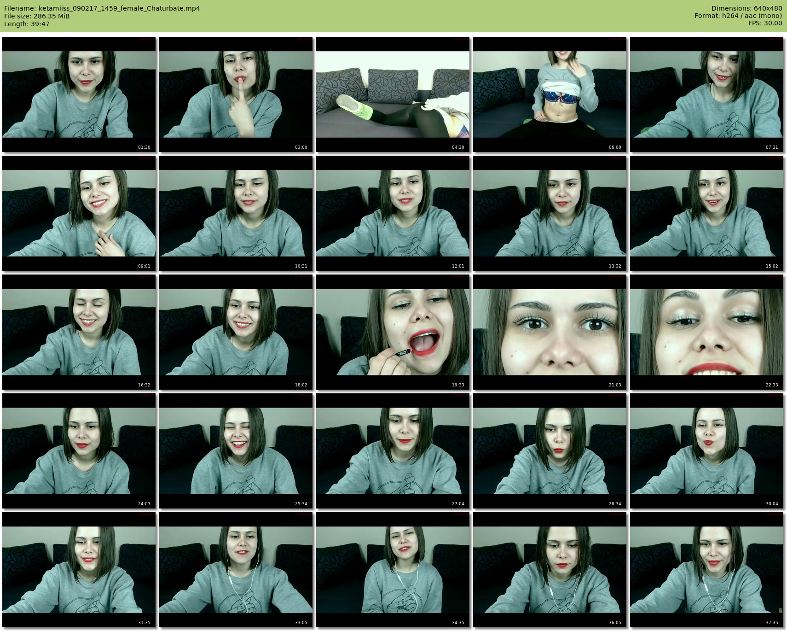Click the frame stamped 27:04
This screenshot has height=631, width=787.
click(393, 451)
